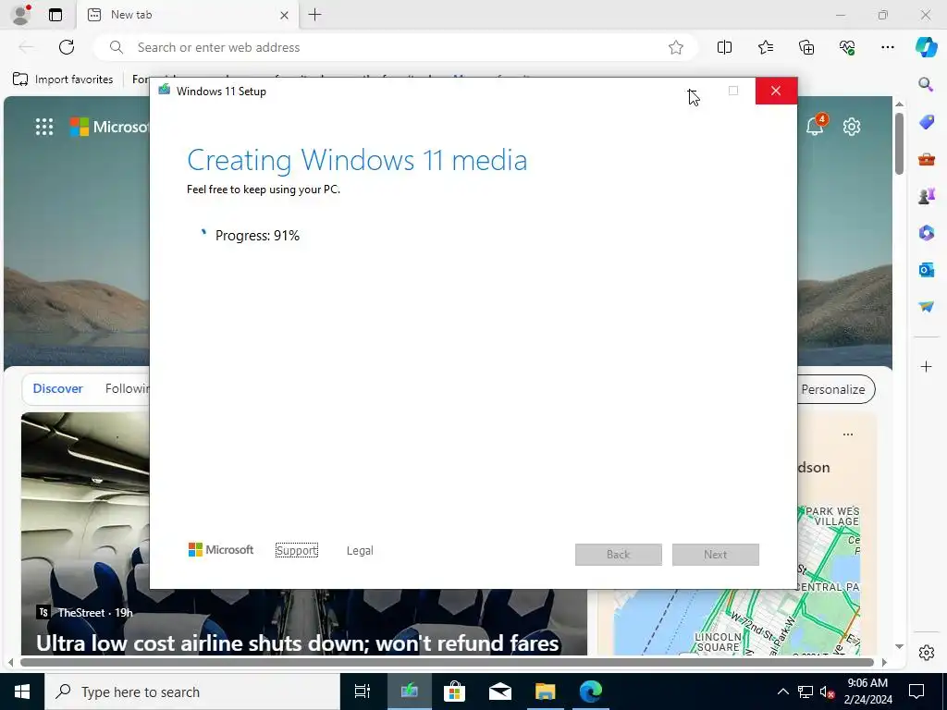947x710 pixels.
Task: Close the New tab browser tab
Action: click(x=284, y=15)
